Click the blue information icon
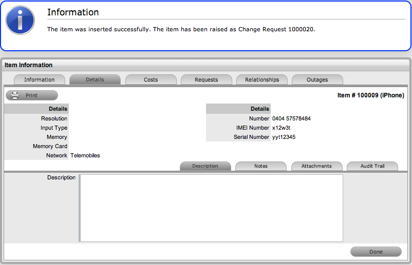412x265 pixels. [20, 20]
